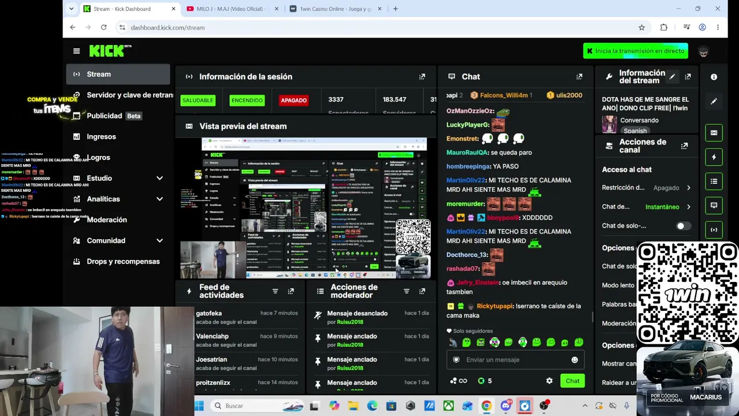Click in the Enviar un mensaje field
The width and height of the screenshot is (739, 416).
[x=516, y=360]
